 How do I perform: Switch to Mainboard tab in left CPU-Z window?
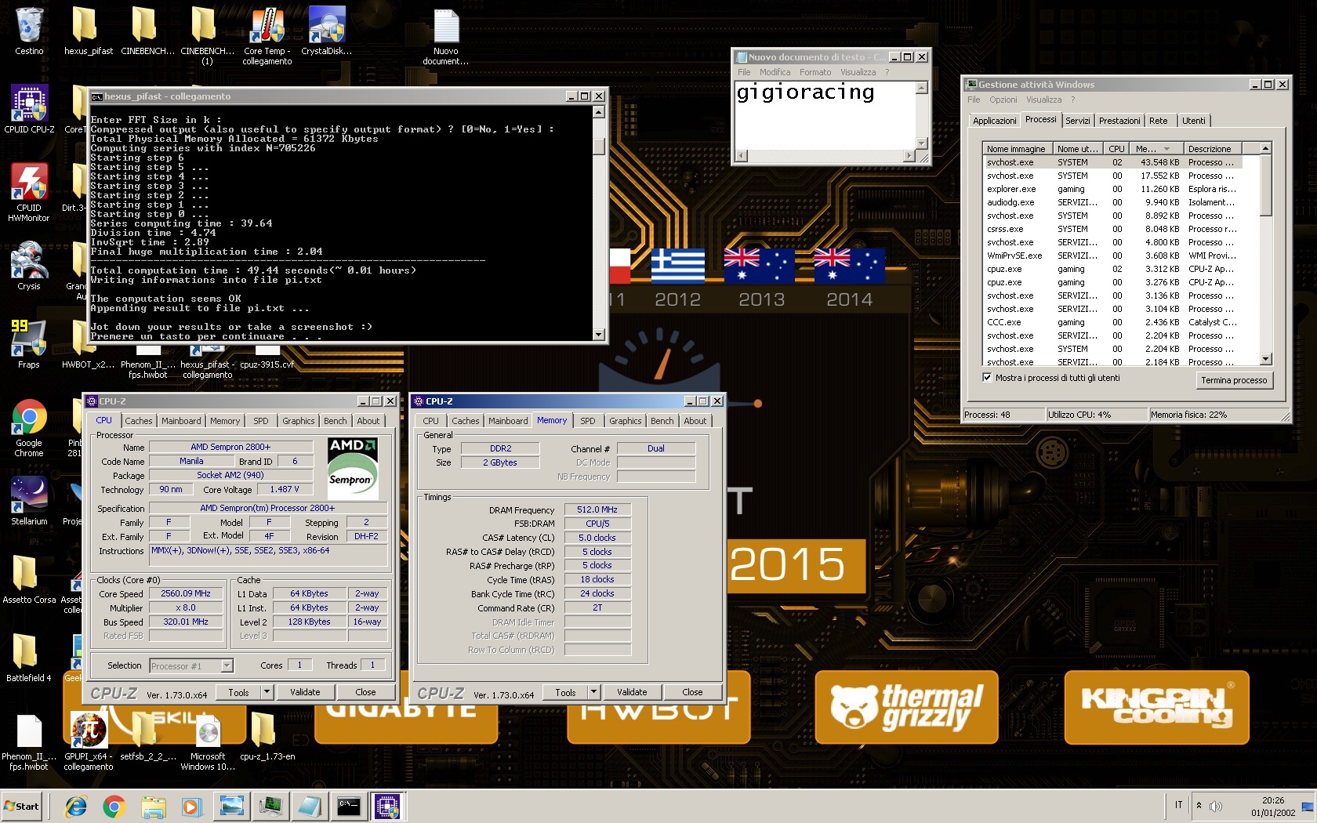pyautogui.click(x=181, y=421)
